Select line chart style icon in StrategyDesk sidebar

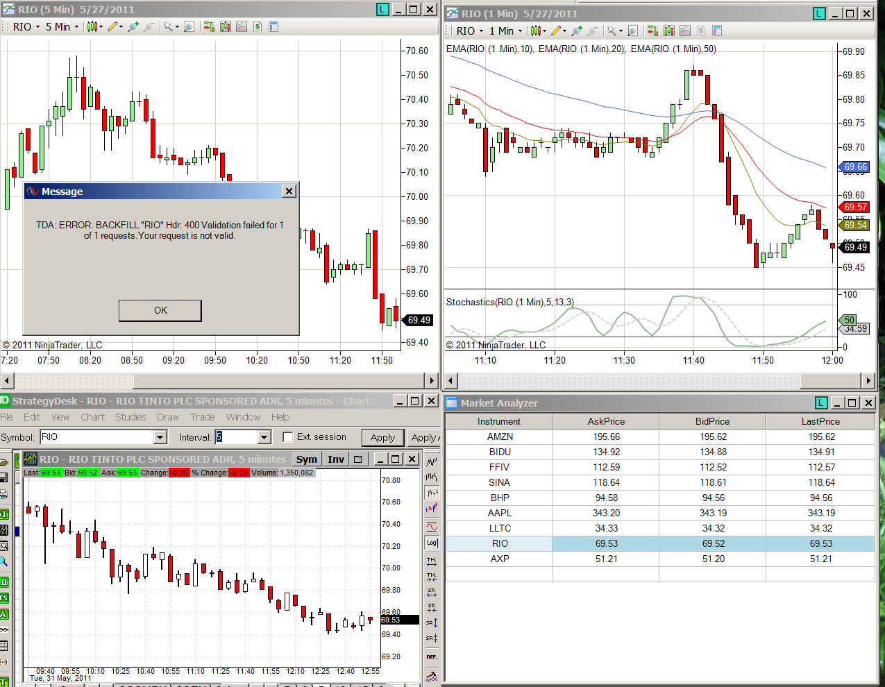432,461
